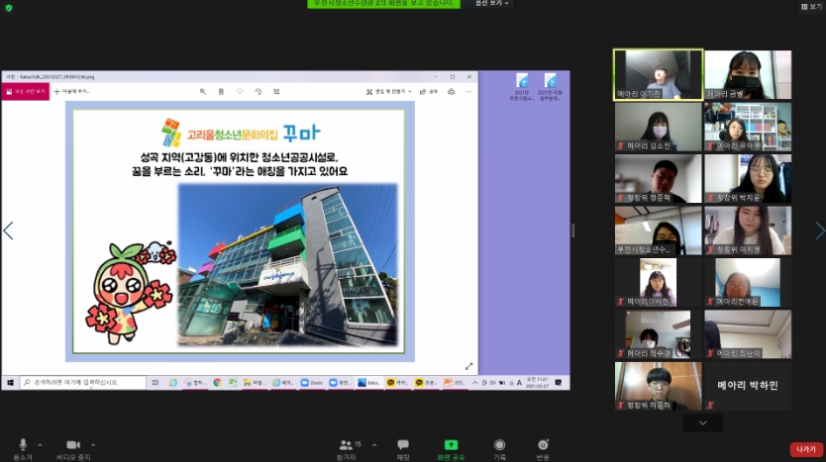Select 메아리 박하민 participant tile
Viewport: 826px width, 462px height.
(748, 386)
